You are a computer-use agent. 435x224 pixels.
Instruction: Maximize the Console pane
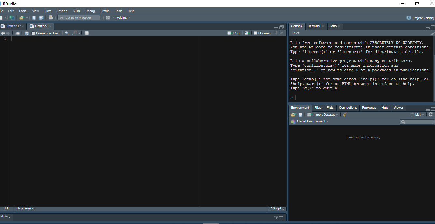click(x=433, y=27)
